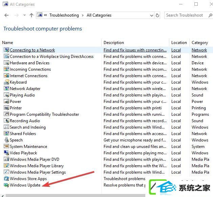Run the Playing Audio troubleshooter
Viewport: 213px width, 197px height.
point(22,95)
